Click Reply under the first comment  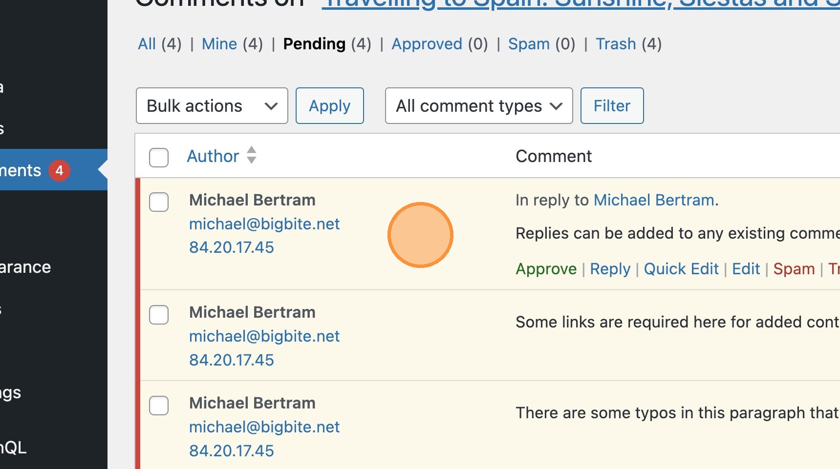[x=610, y=269]
